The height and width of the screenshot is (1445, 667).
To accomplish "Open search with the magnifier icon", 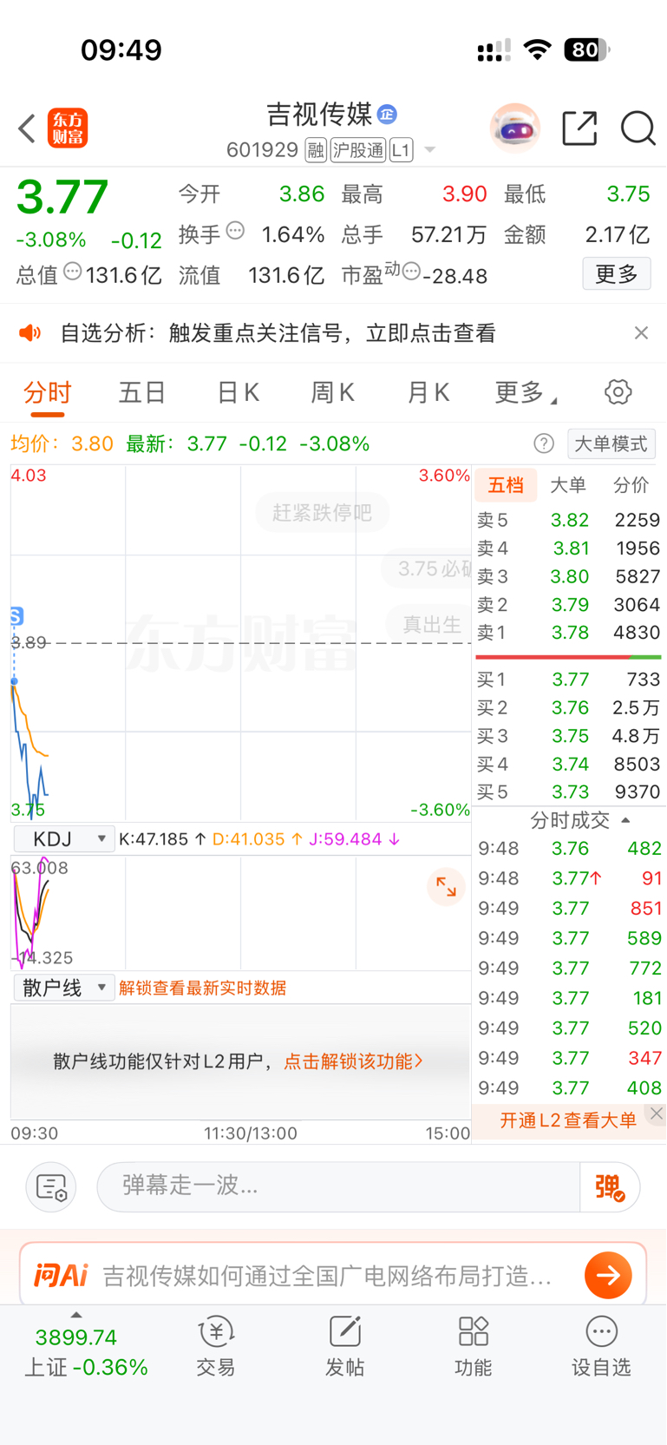I will pyautogui.click(x=638, y=128).
